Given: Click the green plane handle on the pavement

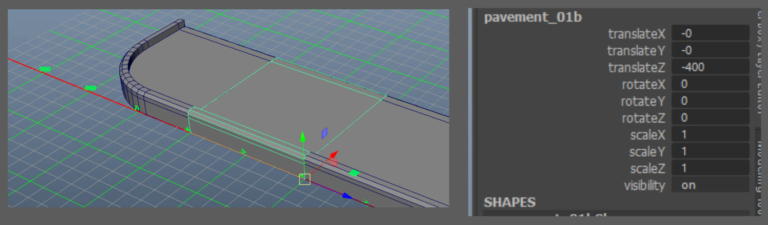Looking at the screenshot, I should click(x=354, y=173).
